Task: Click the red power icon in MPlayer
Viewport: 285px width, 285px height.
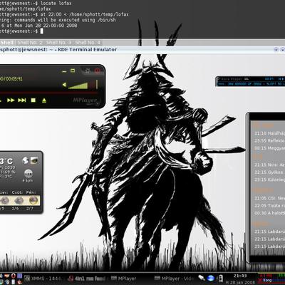Action: pyautogui.click(x=97, y=71)
